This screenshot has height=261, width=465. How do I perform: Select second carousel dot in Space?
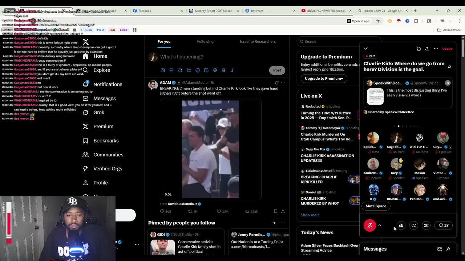[x=399, y=126]
